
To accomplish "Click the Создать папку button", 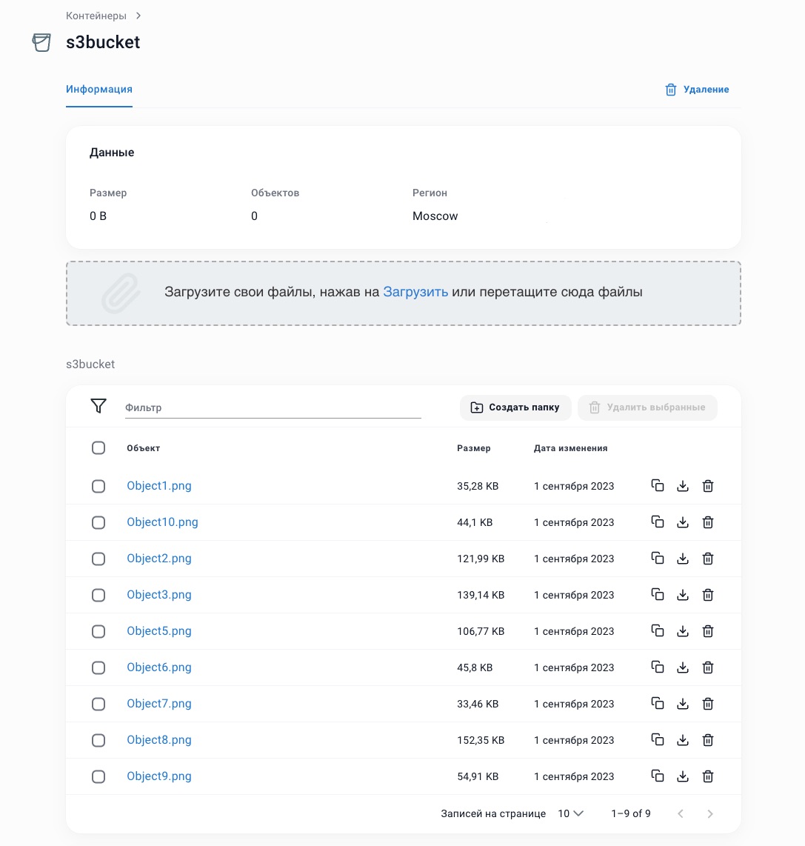I will point(515,407).
